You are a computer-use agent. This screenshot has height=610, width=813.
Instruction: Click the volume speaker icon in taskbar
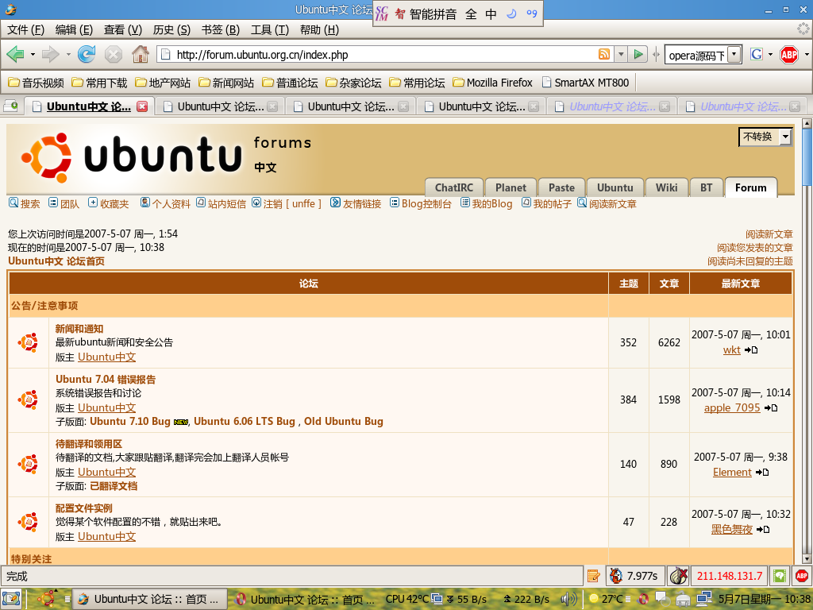pyautogui.click(x=568, y=599)
